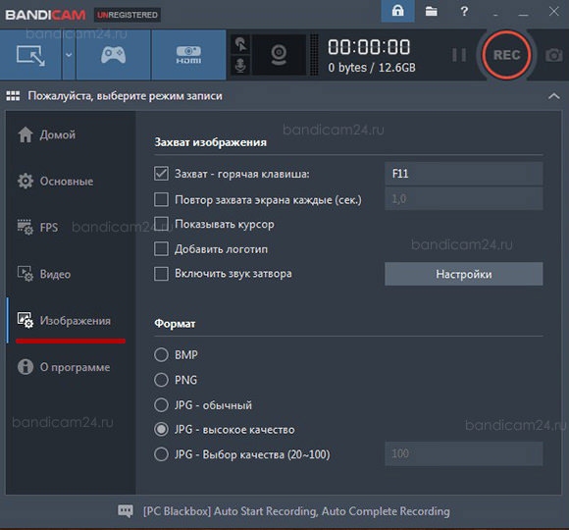Click the recording mode grid icon
The image size is (569, 530).
click(13, 96)
